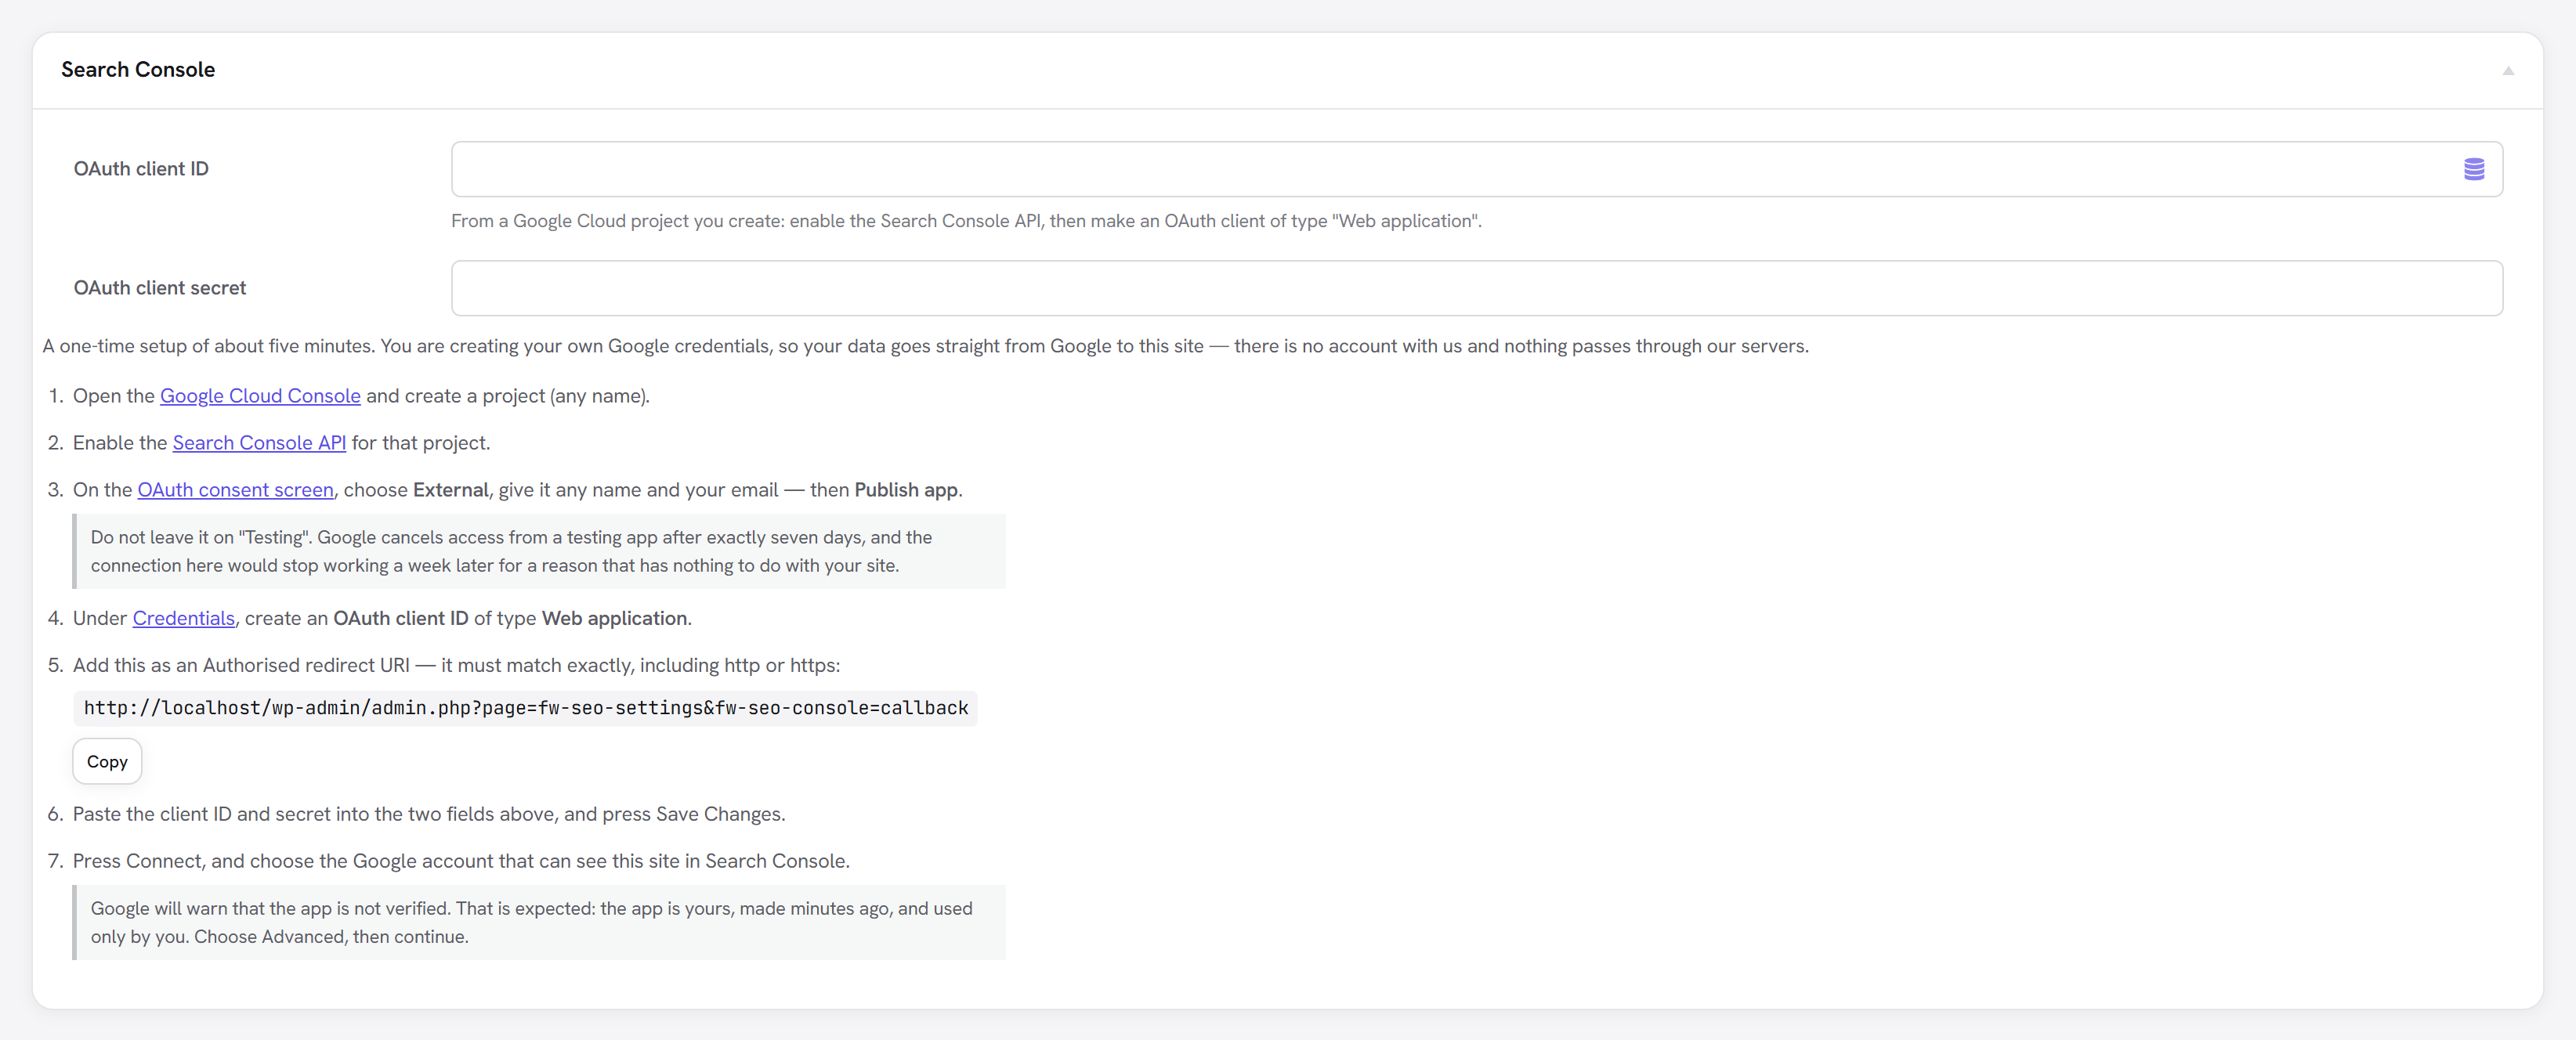Focus the OAuth client secret input field
Image resolution: width=2576 pixels, height=1040 pixels.
click(x=1476, y=288)
